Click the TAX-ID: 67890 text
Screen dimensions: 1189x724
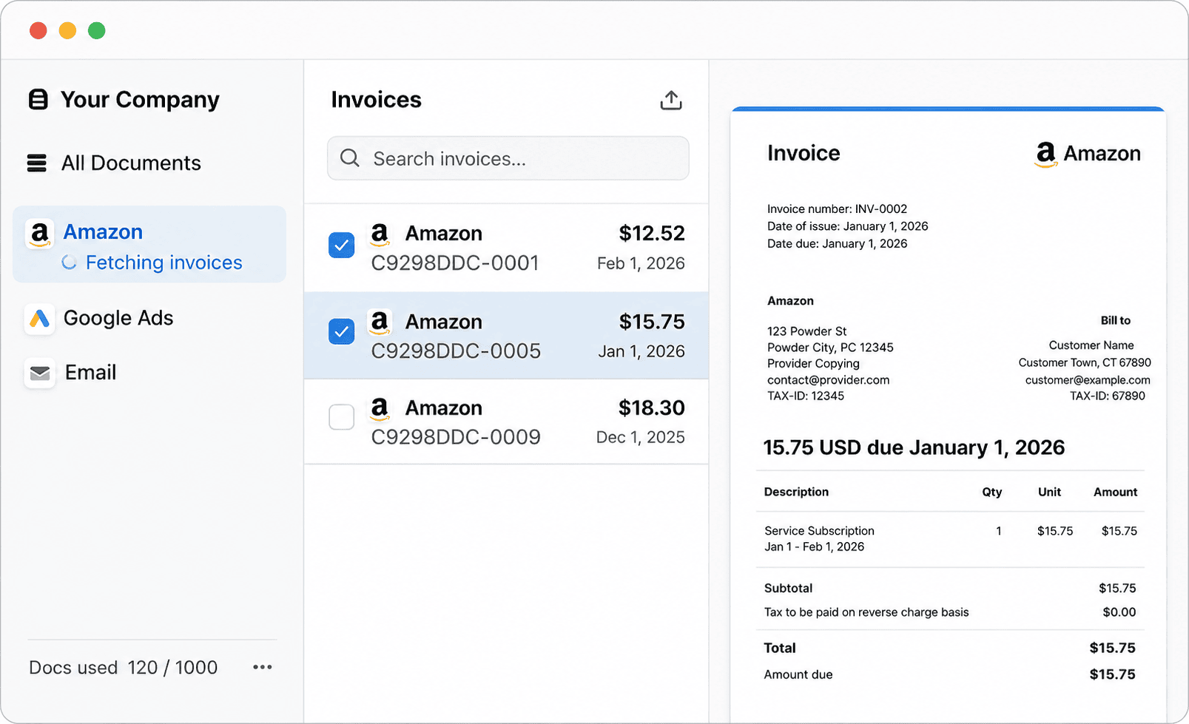1108,396
